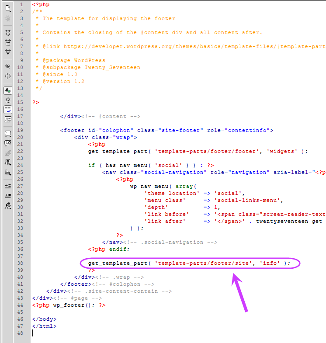Toggle the Word Wrap button
The image size is (326, 343).
point(8,110)
